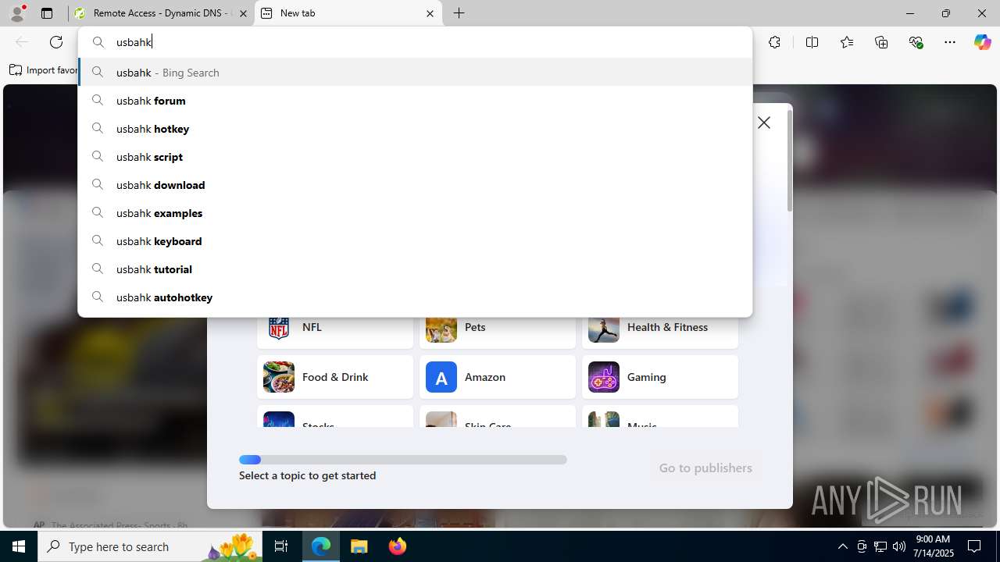Viewport: 1000px width, 562px height.
Task: Select the 'usbahk script' suggestion
Action: pyautogui.click(x=415, y=157)
